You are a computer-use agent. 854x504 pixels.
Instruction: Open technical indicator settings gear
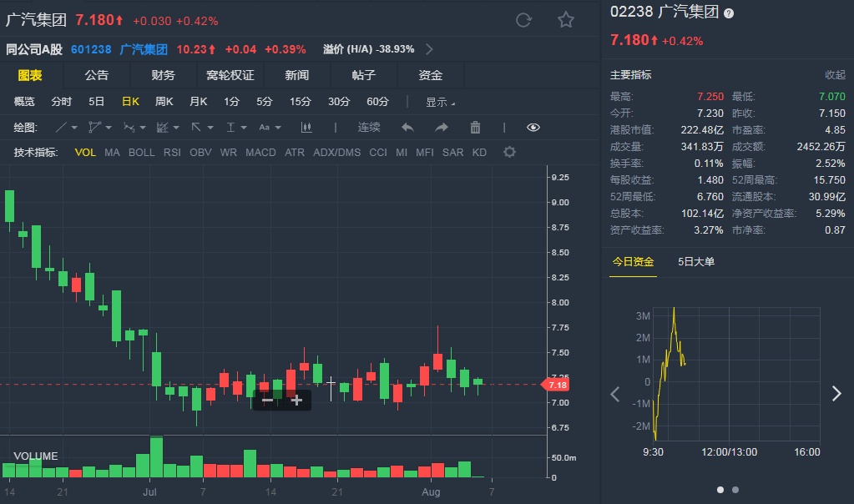point(509,152)
